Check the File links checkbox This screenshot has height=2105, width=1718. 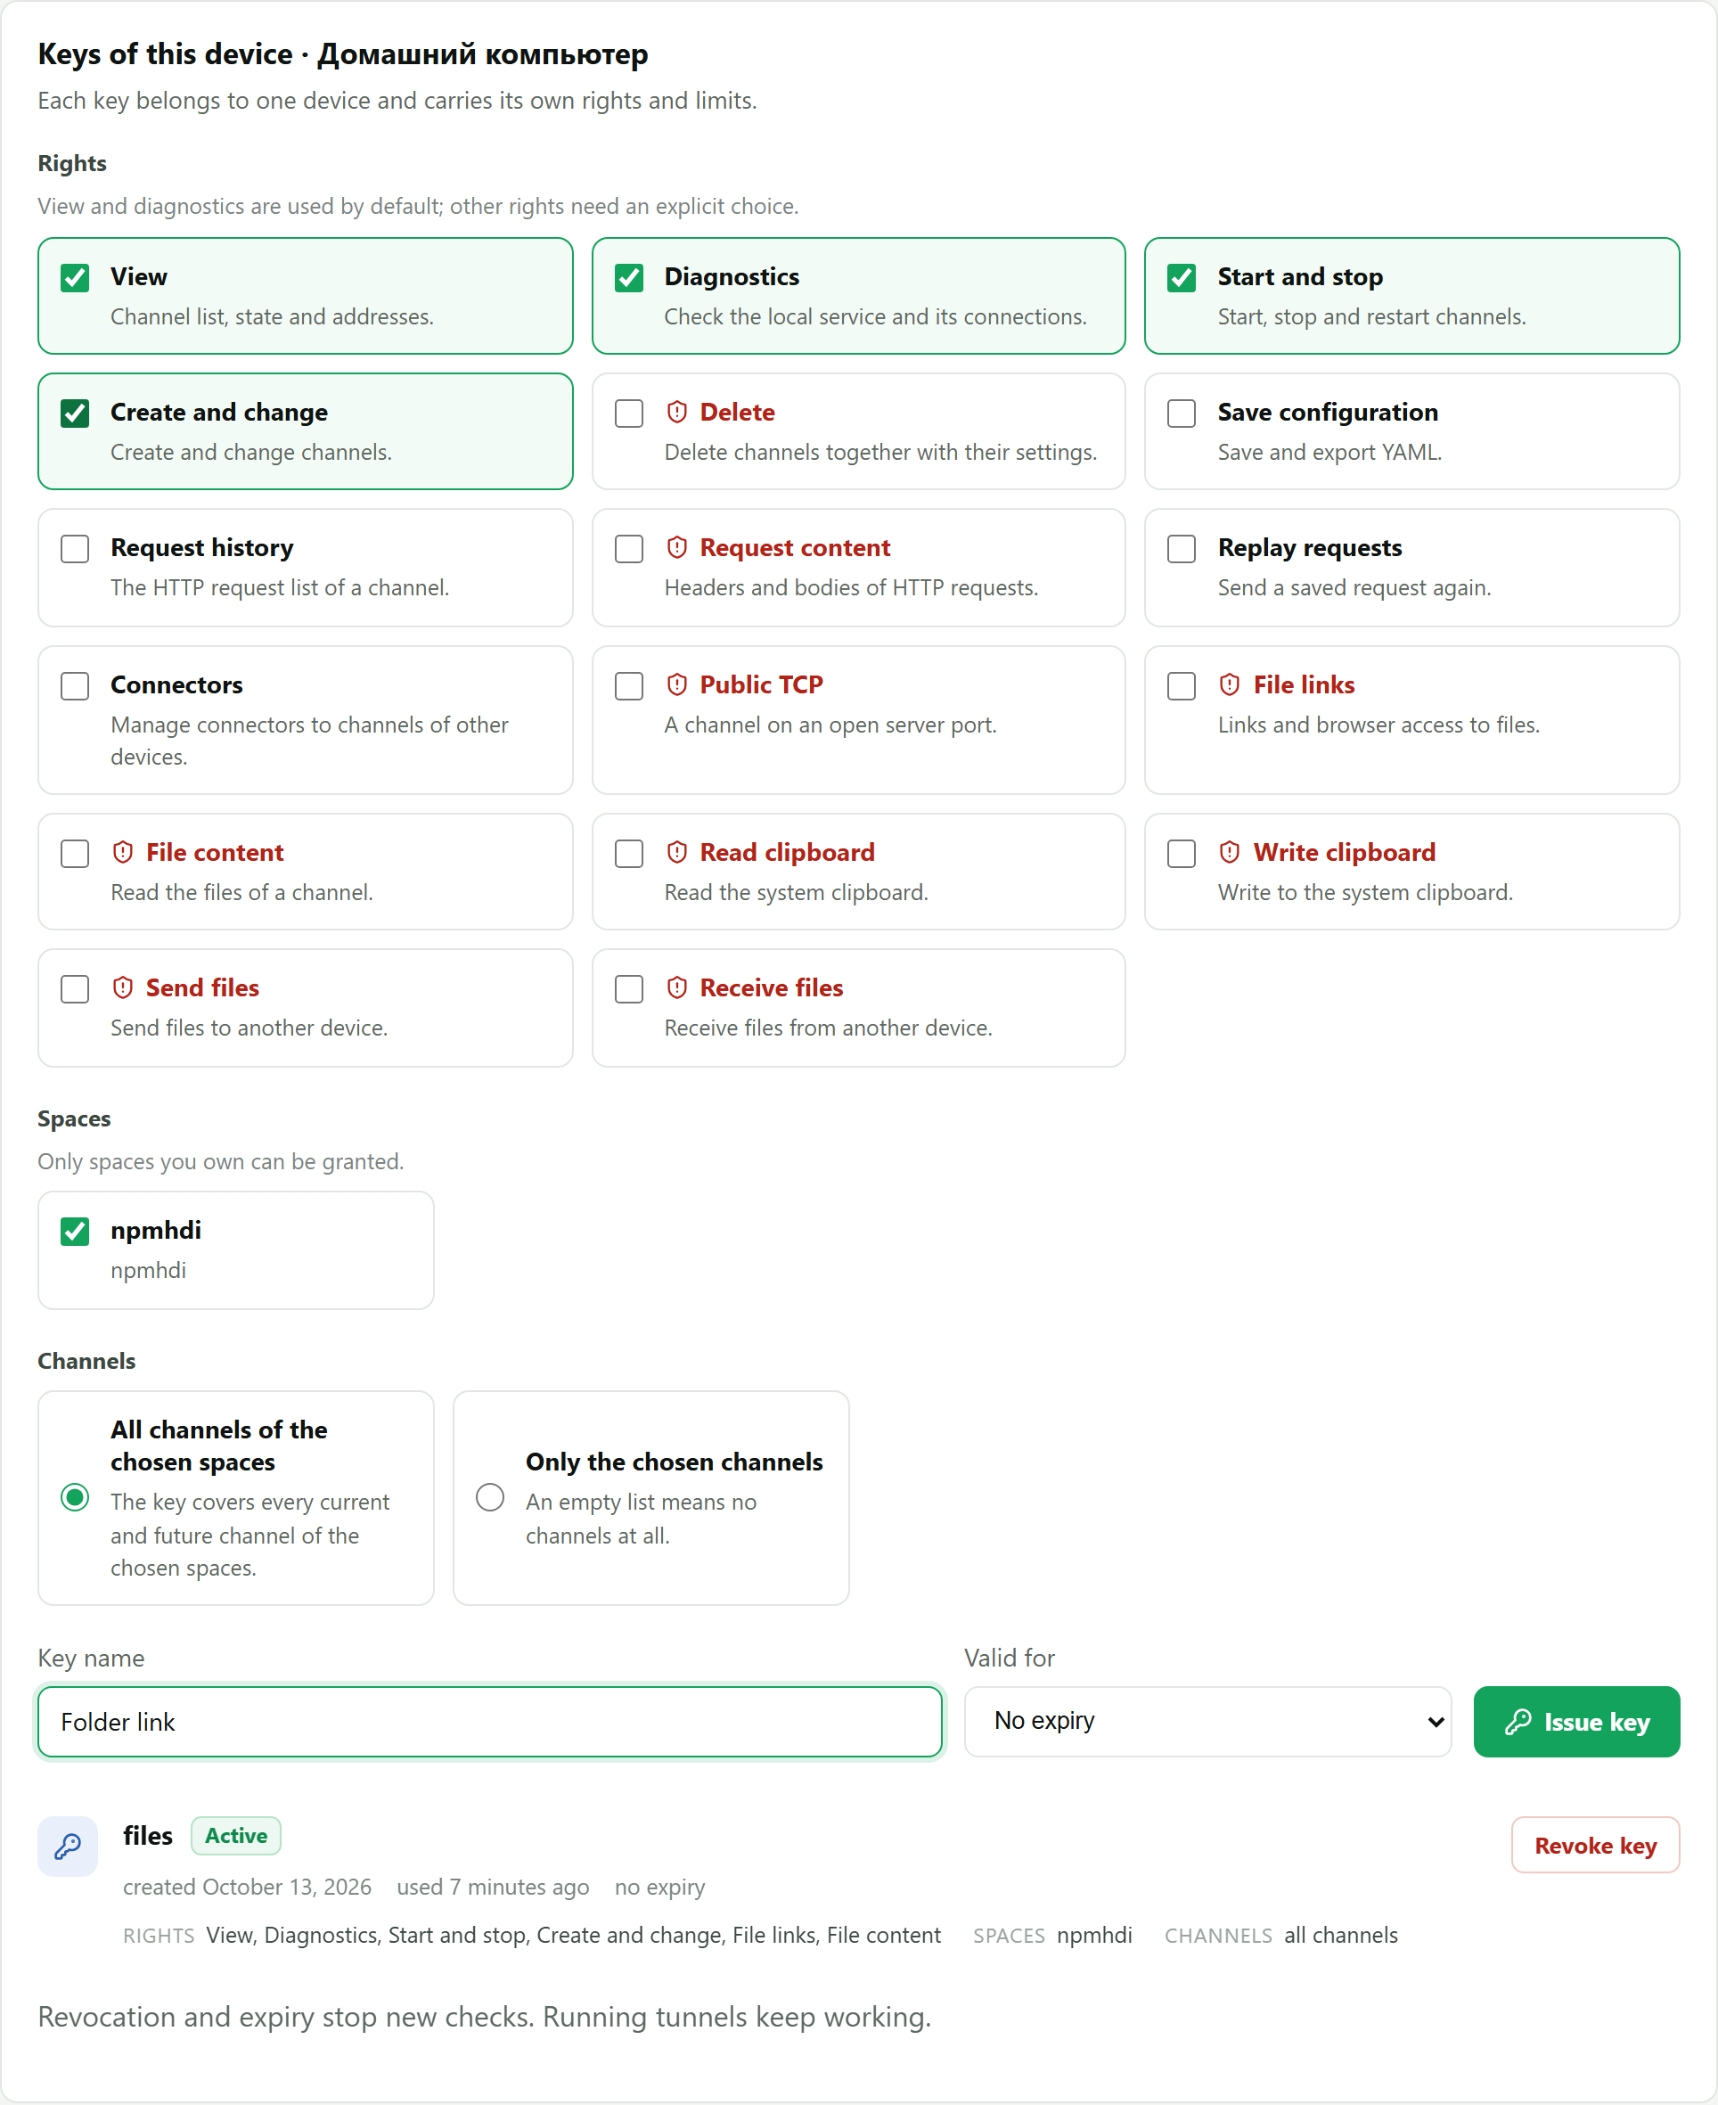point(1182,686)
